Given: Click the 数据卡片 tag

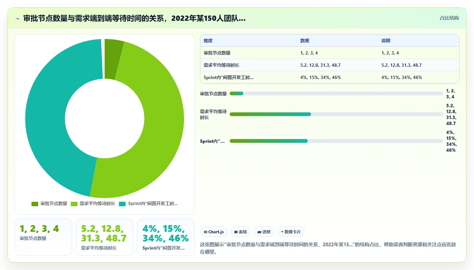Looking at the screenshot, I should (x=291, y=232).
